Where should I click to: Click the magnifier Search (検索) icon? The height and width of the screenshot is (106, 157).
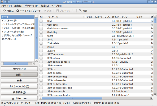tap(80, 11)
